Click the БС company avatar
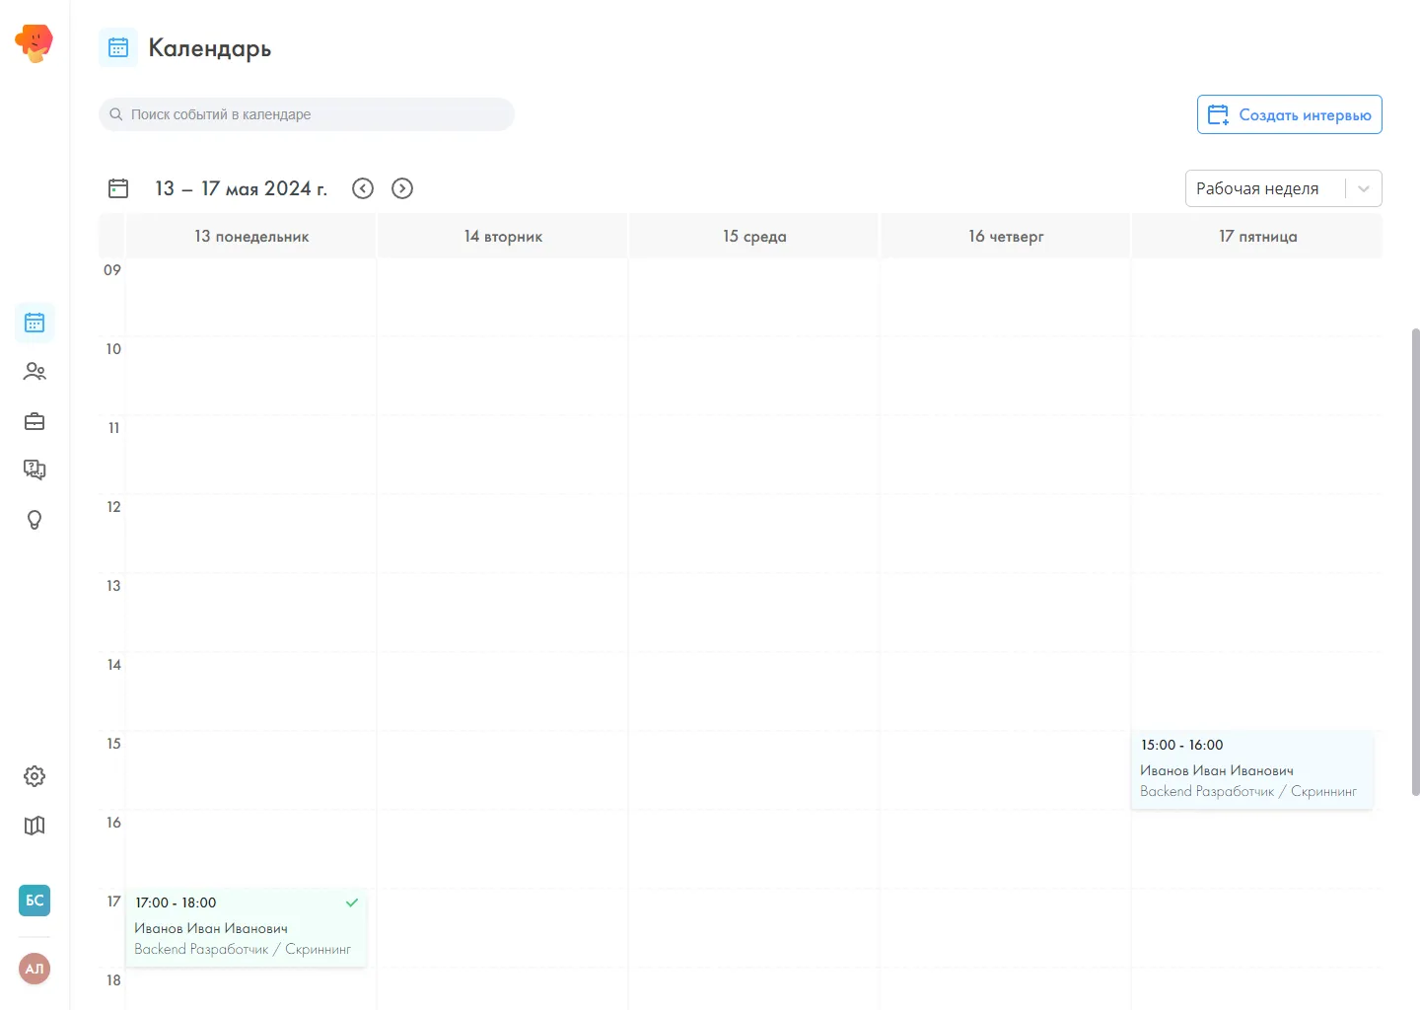Viewport: 1420px width, 1010px height. (x=35, y=900)
